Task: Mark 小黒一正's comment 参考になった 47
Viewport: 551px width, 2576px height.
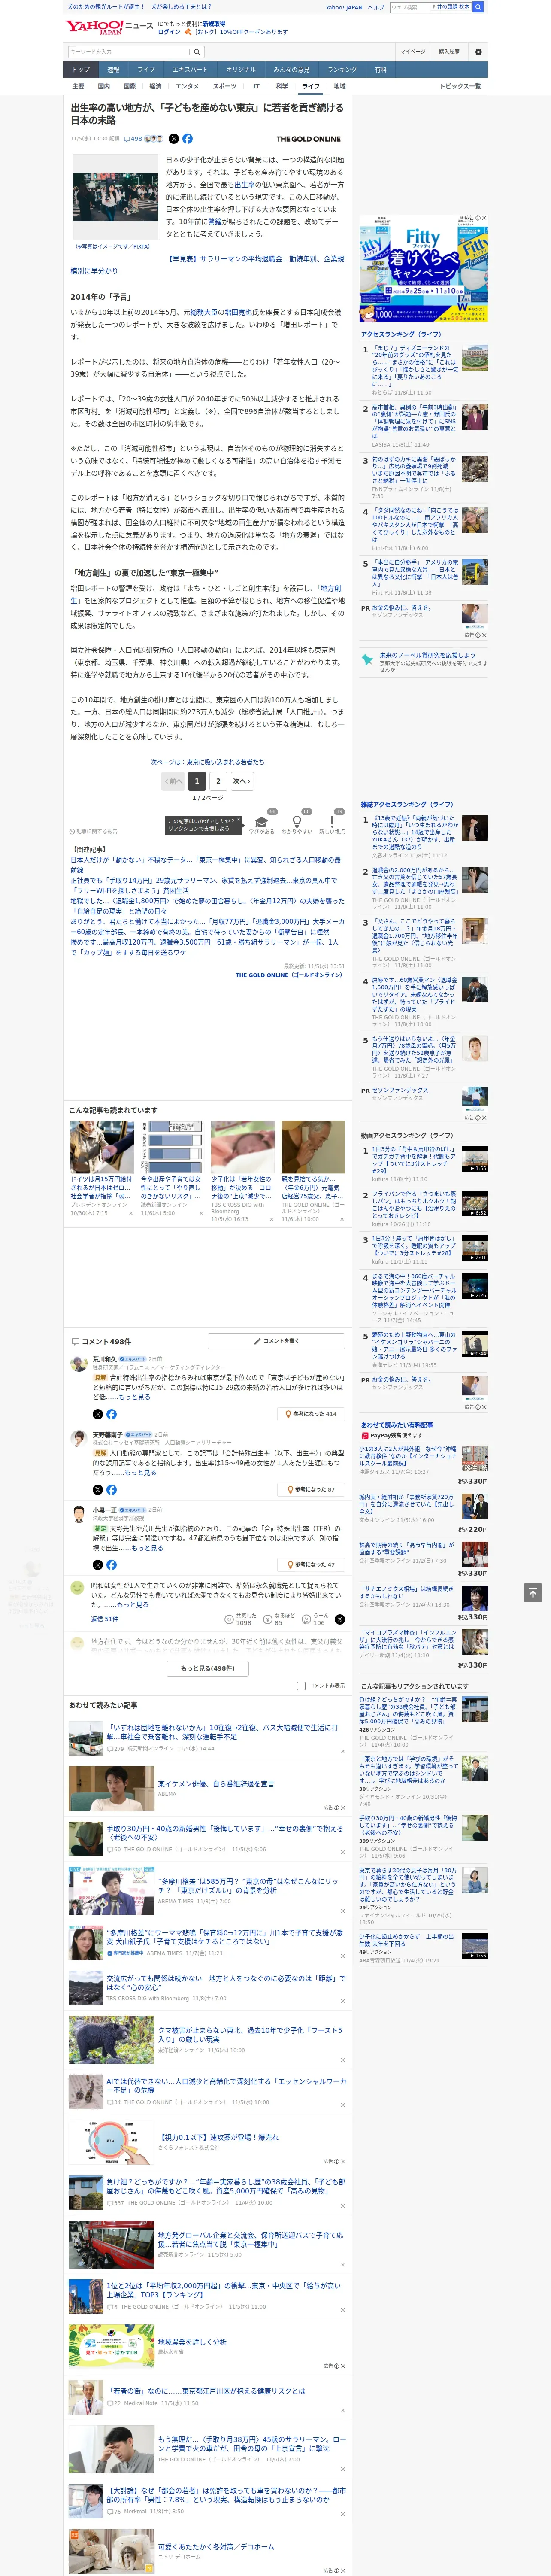Action: [311, 1564]
